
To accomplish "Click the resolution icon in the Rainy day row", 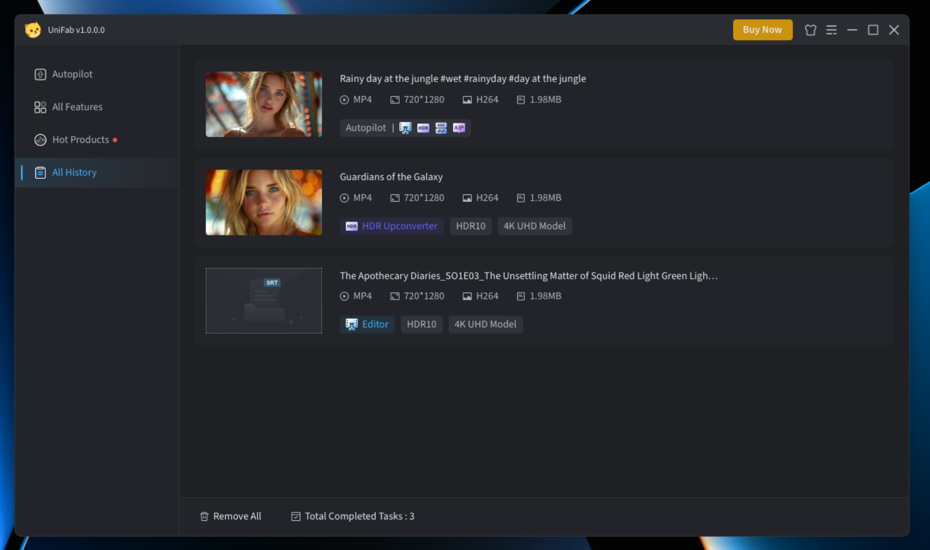I will click(x=395, y=100).
